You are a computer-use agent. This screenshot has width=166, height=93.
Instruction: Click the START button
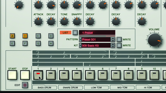[12, 75]
